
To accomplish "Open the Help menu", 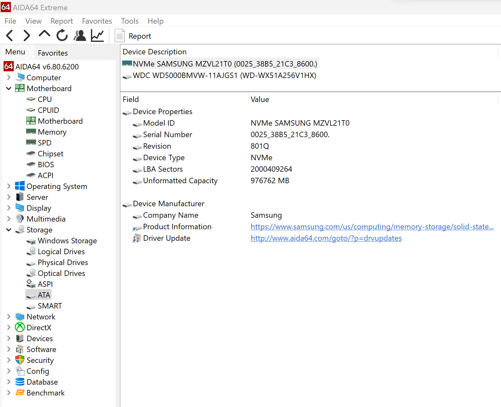I will [156, 21].
